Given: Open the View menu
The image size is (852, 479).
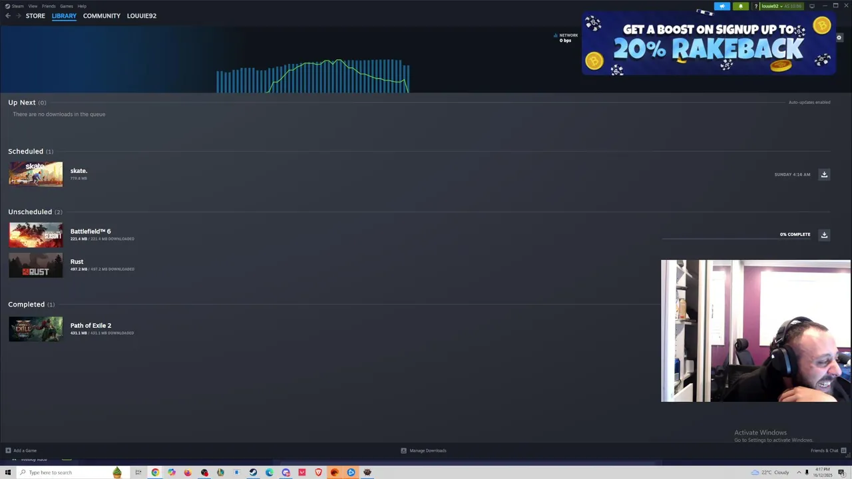Looking at the screenshot, I should pyautogui.click(x=33, y=6).
